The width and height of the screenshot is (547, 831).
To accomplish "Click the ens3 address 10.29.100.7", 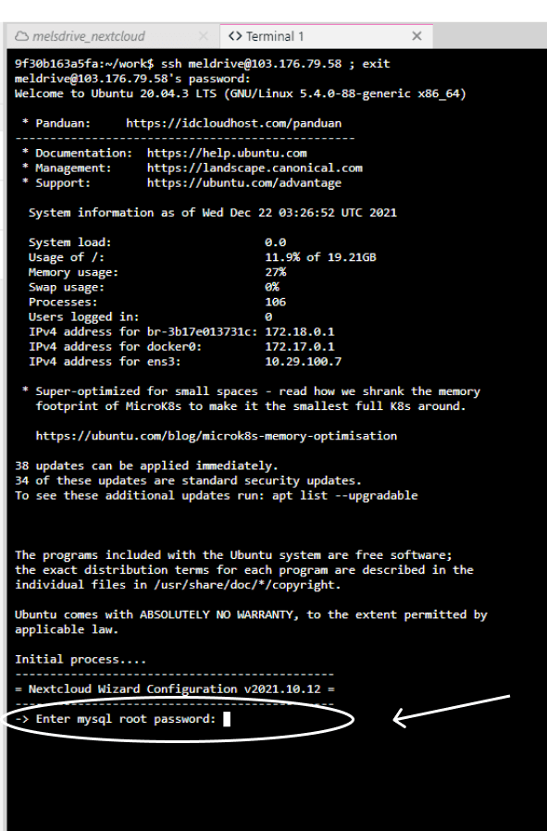I will pos(304,362).
